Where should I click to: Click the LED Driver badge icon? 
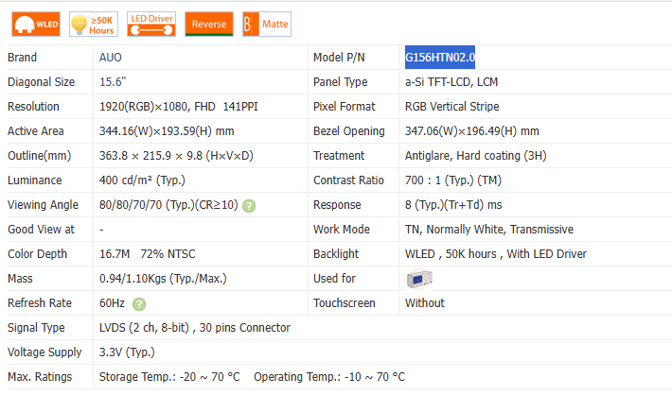151,24
